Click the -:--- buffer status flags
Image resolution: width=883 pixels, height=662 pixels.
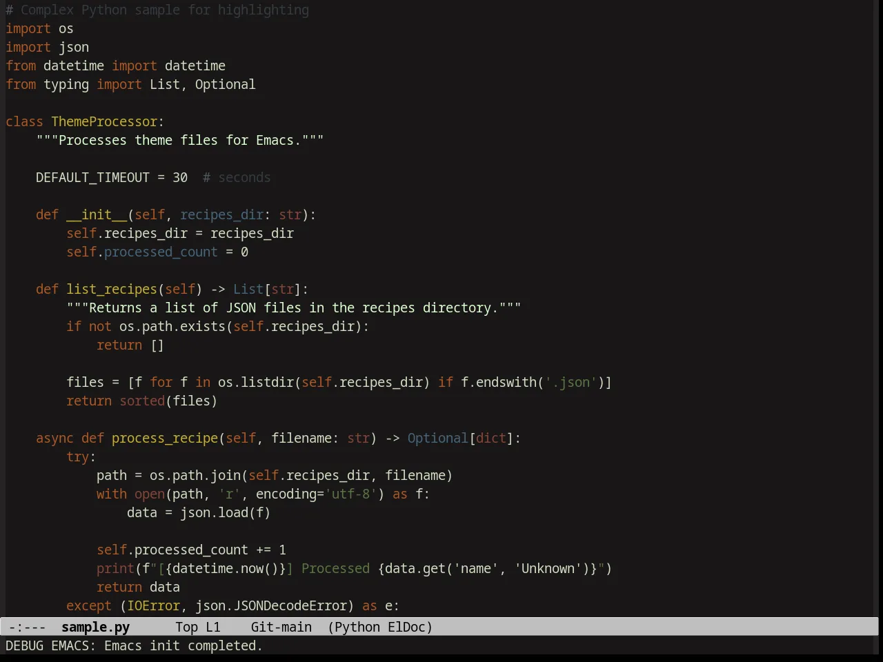pos(28,627)
